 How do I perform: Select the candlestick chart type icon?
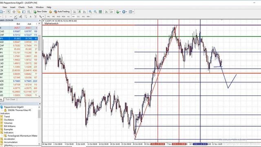pyautogui.click(x=80, y=12)
